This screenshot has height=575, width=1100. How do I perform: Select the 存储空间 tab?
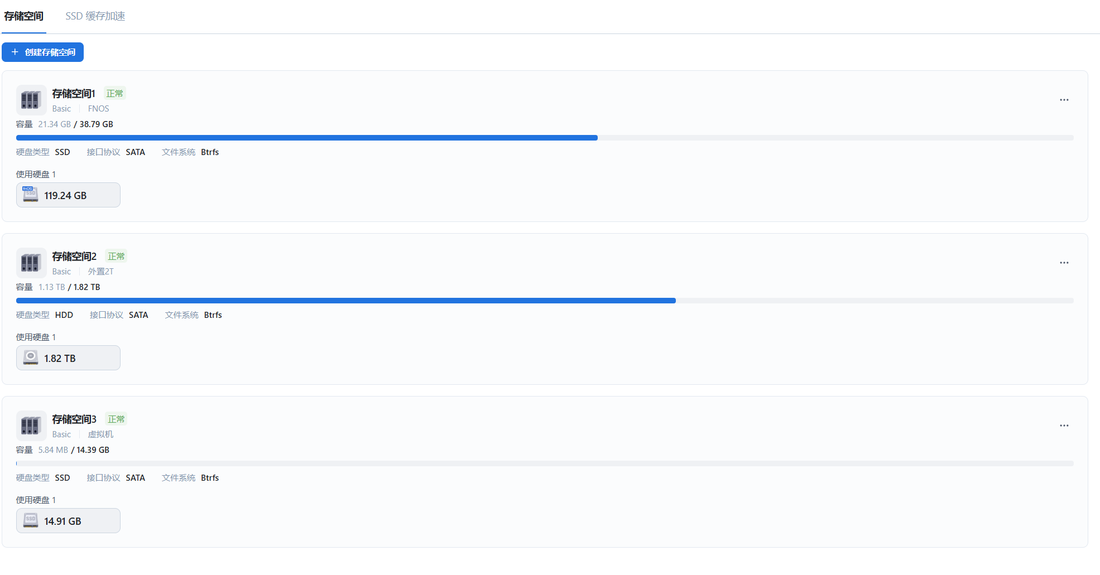pyautogui.click(x=23, y=16)
